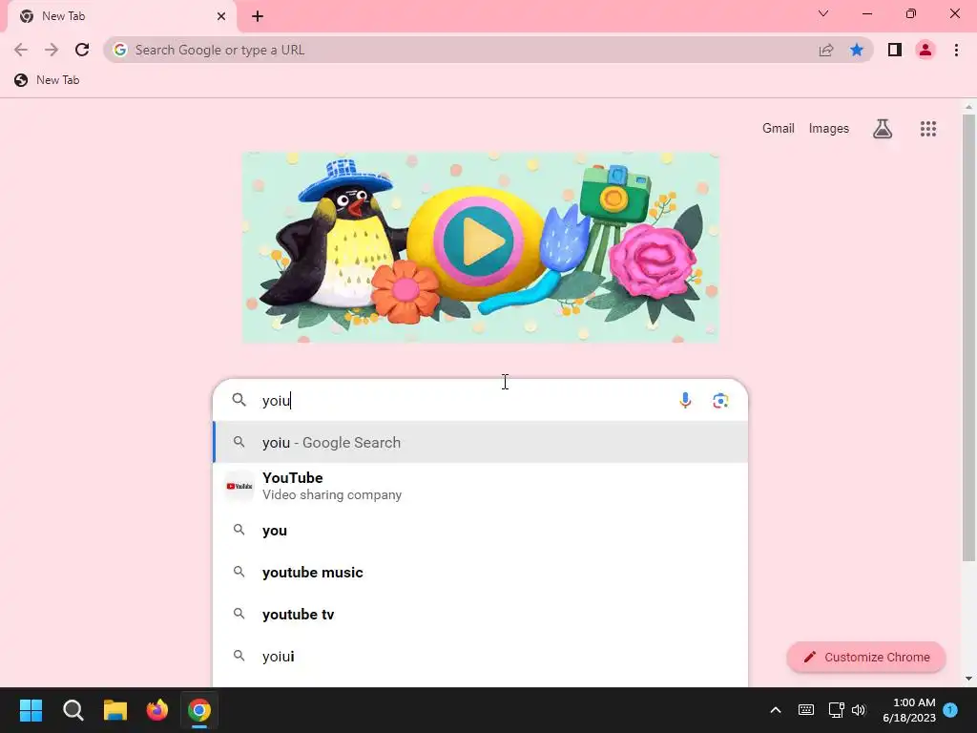Launch Firefox from taskbar
The width and height of the screenshot is (977, 733).
(x=157, y=710)
